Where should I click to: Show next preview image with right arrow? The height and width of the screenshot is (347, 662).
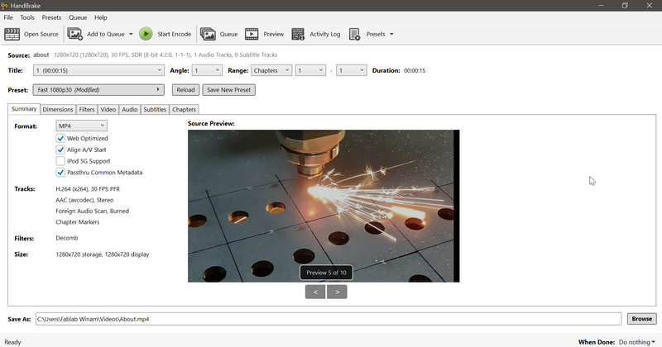point(337,292)
